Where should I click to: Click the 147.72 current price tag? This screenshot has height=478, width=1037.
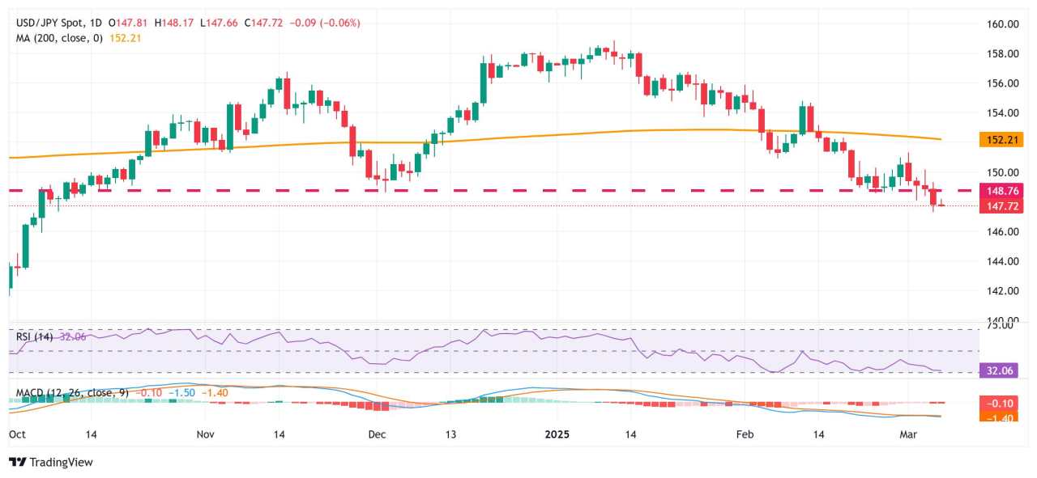pyautogui.click(x=1002, y=206)
